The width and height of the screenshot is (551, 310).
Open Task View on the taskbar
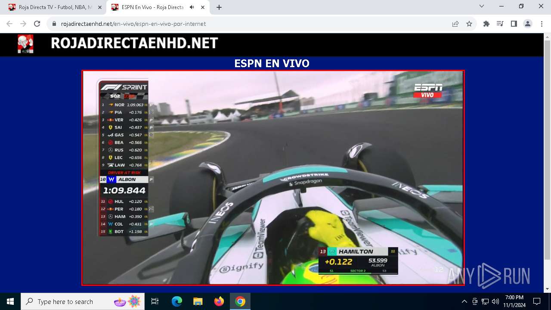point(155,301)
